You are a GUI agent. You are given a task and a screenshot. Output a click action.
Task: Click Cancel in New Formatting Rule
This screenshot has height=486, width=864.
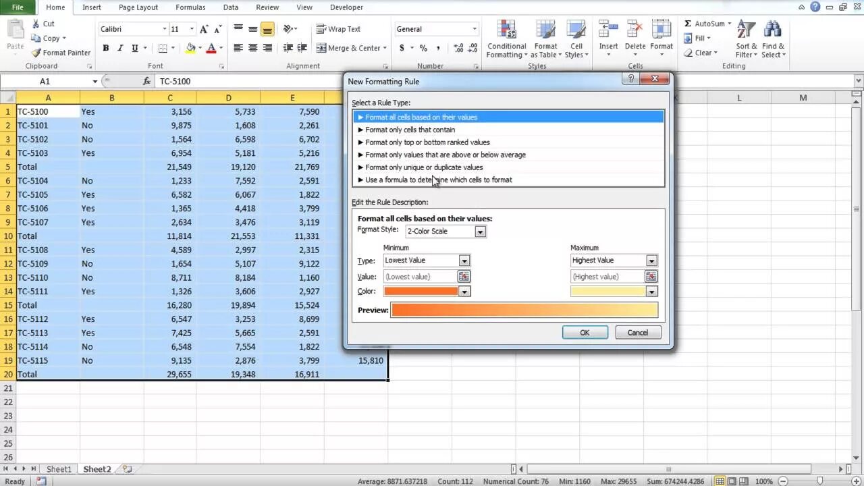click(637, 332)
